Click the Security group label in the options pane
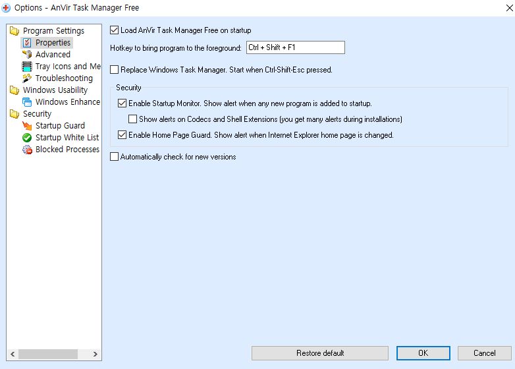This screenshot has height=369, width=515. (x=128, y=88)
